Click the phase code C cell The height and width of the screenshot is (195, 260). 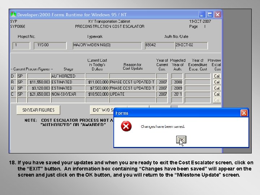point(13,94)
